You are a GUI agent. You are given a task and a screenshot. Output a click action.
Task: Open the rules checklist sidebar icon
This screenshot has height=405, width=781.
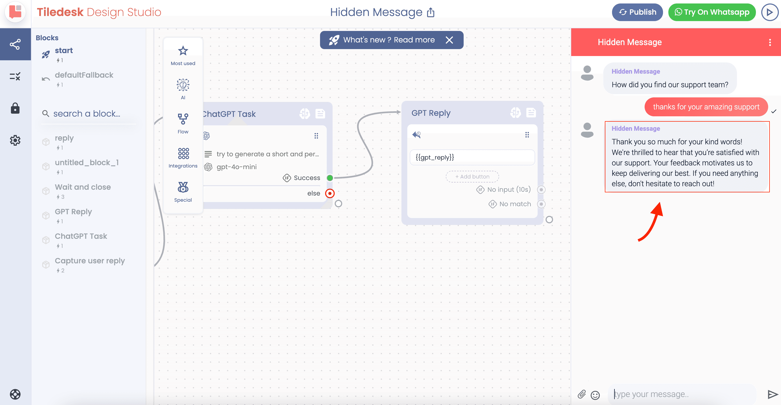click(15, 76)
